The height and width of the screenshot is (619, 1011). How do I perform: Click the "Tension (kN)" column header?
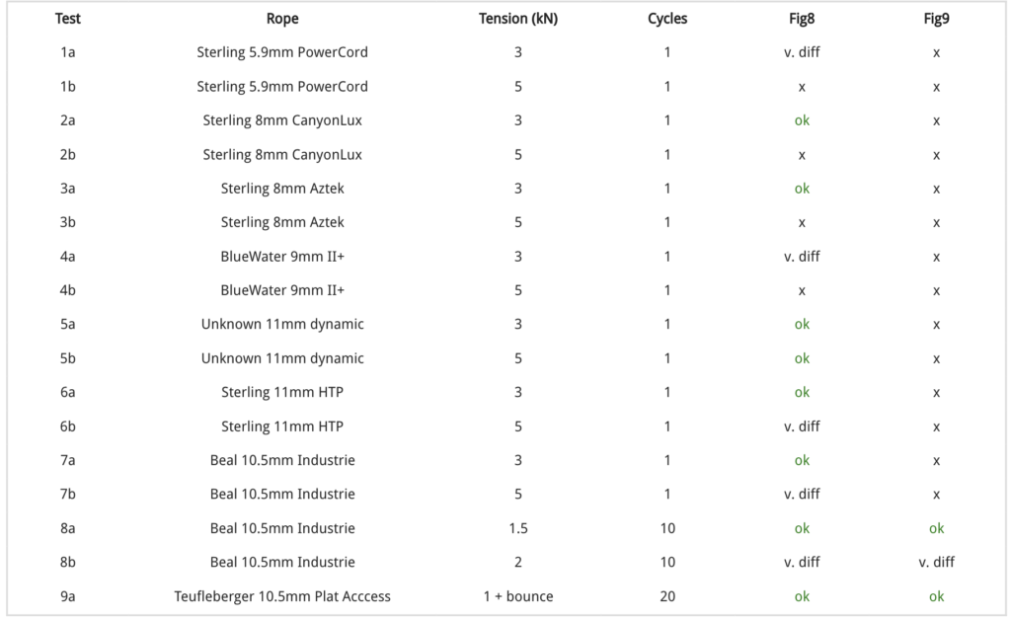click(x=518, y=19)
